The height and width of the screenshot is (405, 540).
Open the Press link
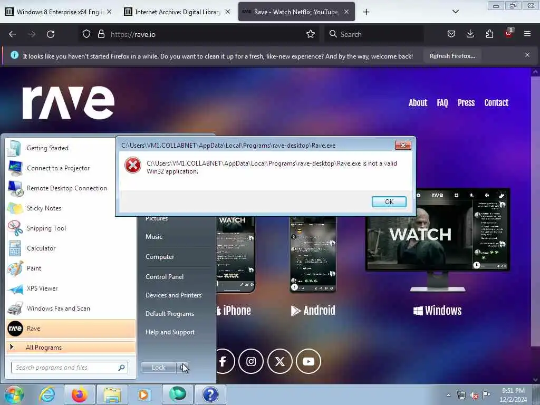[x=466, y=103]
